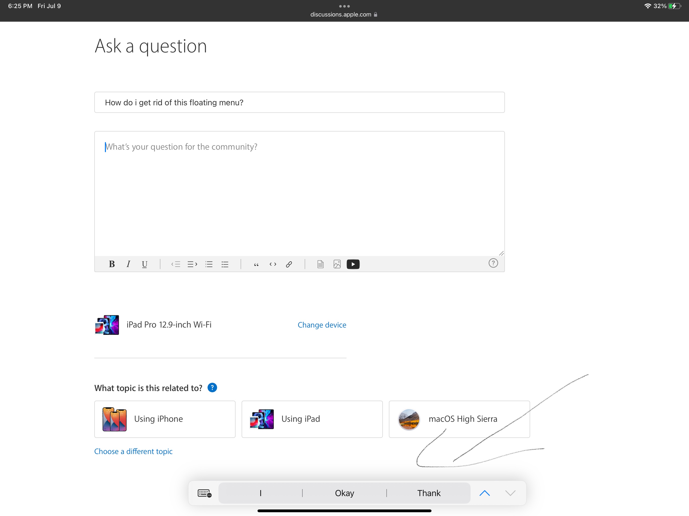Insert a code block
The height and width of the screenshot is (516, 689).
[x=273, y=264]
